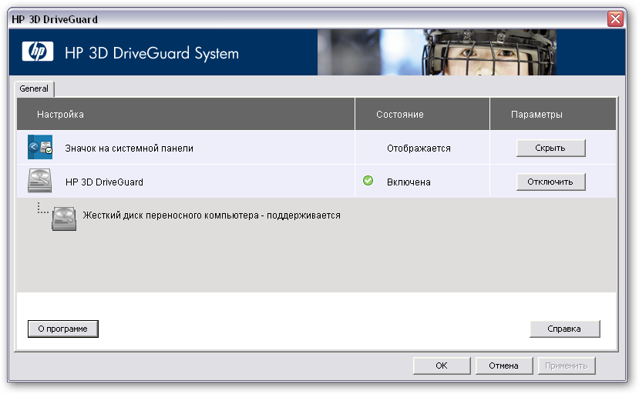Image resolution: width=639 pixels, height=394 pixels.
Task: Click the notebook hard drive icon in the tree
Action: click(64, 219)
